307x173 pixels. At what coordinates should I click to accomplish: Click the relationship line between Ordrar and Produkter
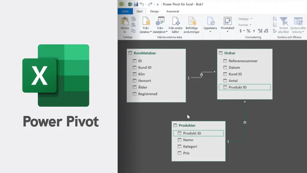tap(245, 122)
